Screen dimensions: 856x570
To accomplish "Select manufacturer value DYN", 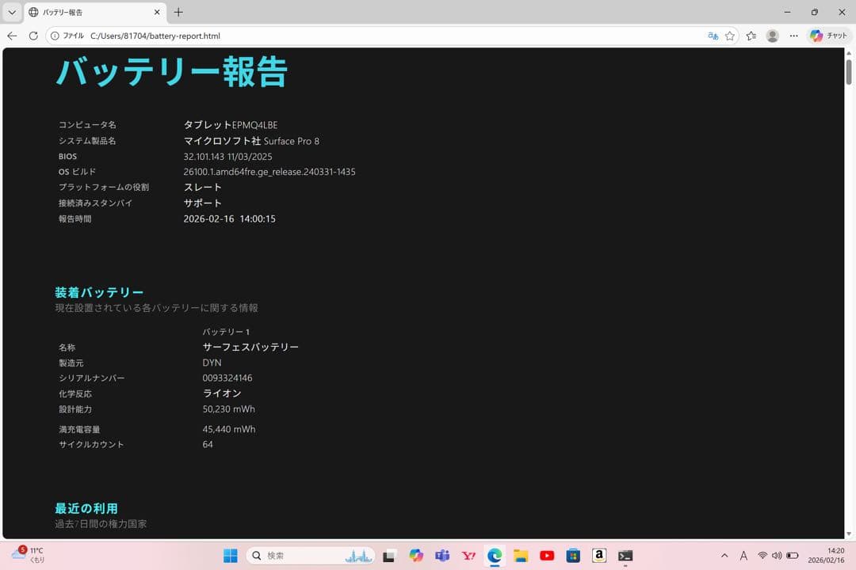I will pos(212,363).
